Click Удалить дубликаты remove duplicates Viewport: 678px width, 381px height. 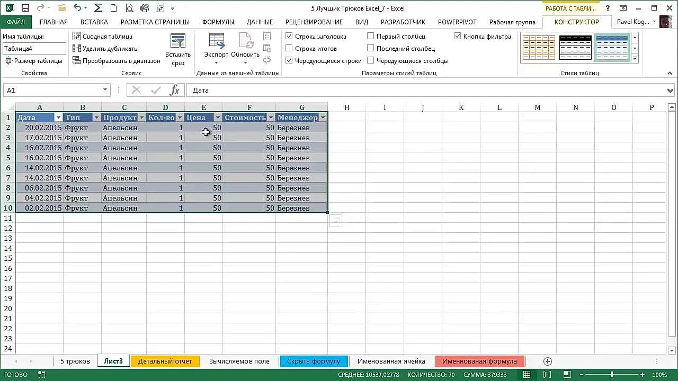[x=105, y=49]
